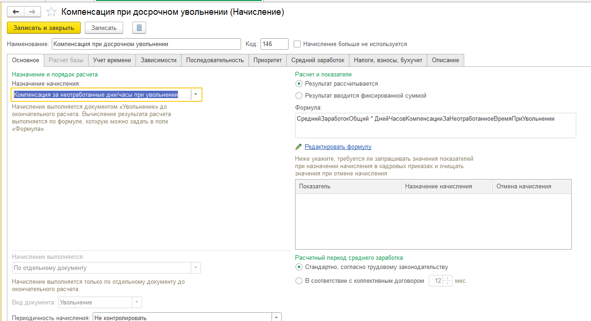This screenshot has width=591, height=321.
Task: Click inside the Формула text box
Action: click(436, 125)
